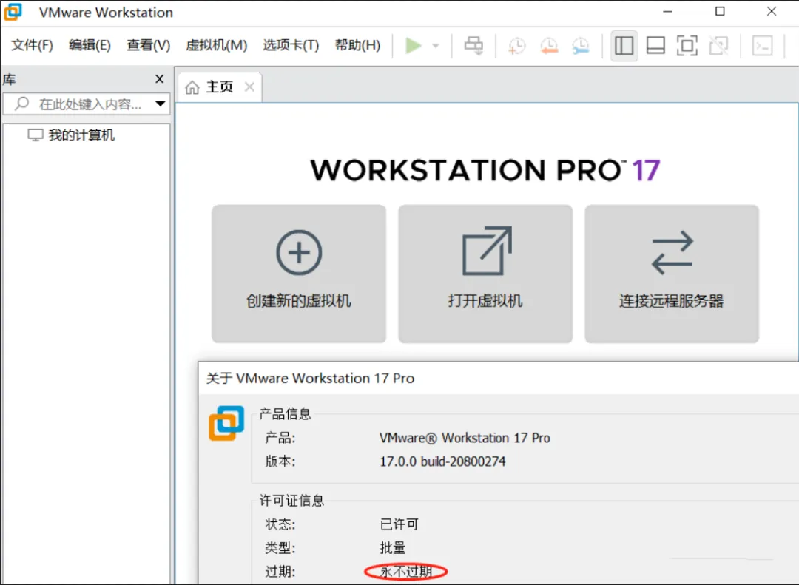The image size is (799, 585).
Task: Click the plus circle icon for new VM
Action: pyautogui.click(x=299, y=252)
